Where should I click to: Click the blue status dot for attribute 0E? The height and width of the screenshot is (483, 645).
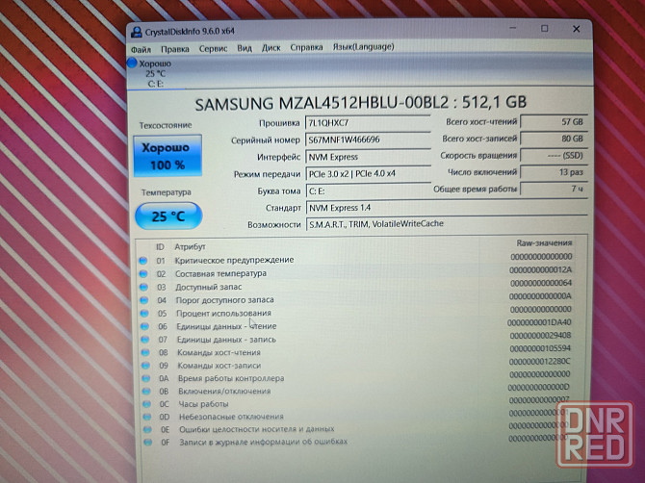[147, 429]
